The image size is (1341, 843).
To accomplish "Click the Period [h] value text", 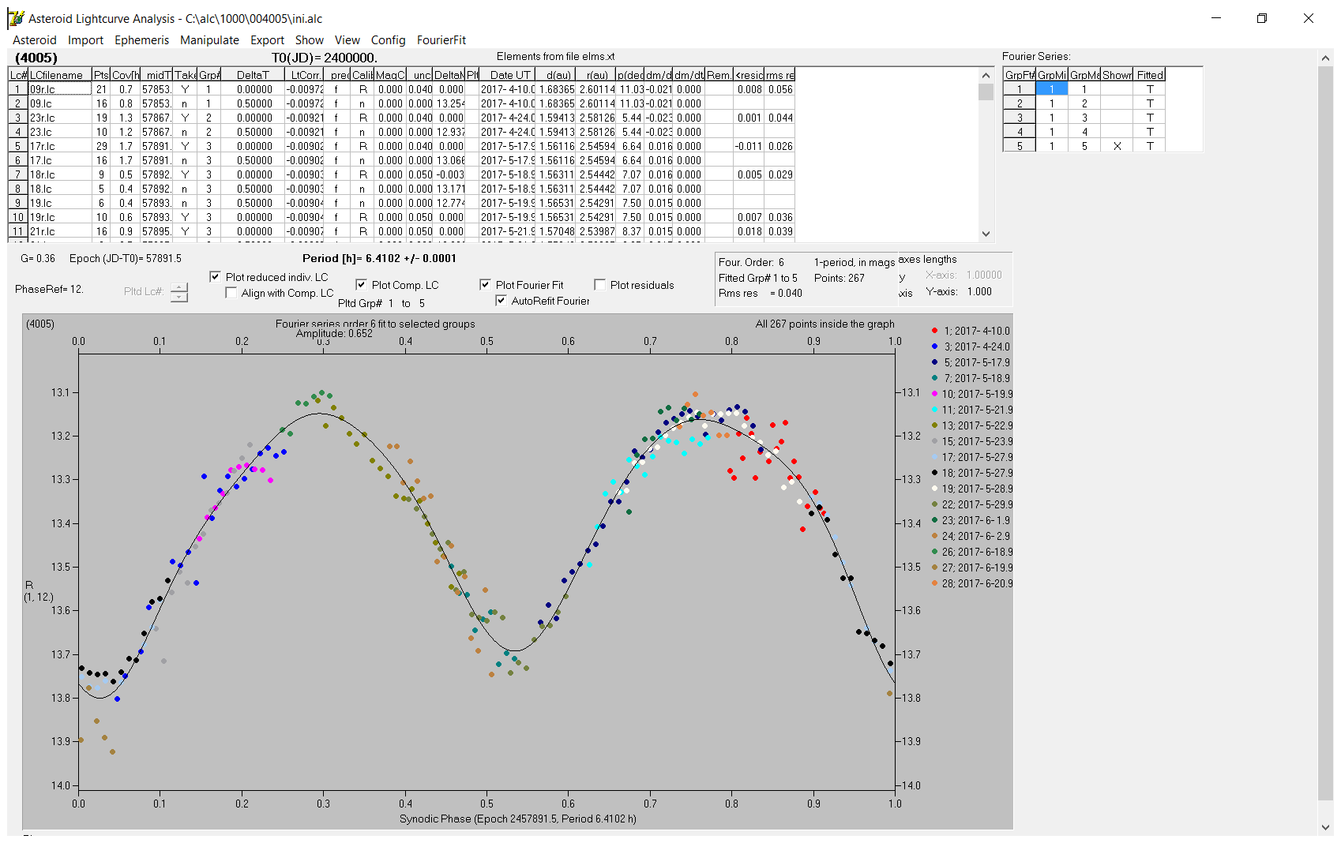I will (379, 259).
